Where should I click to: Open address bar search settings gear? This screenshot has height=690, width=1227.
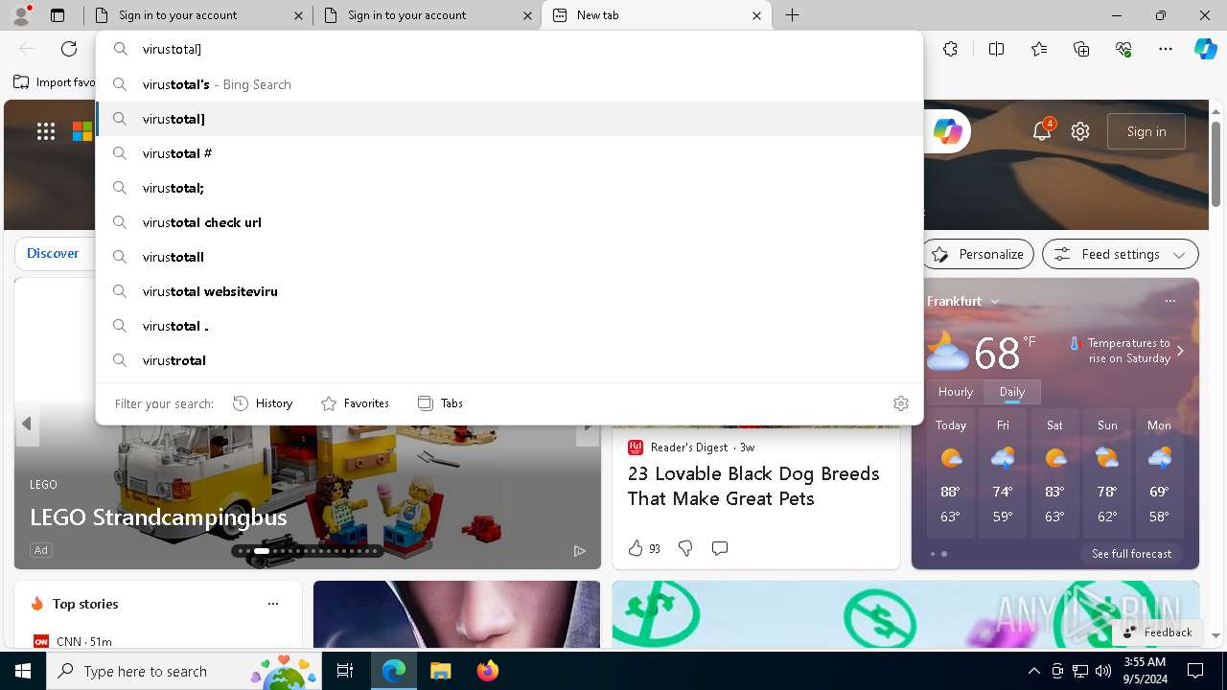tap(900, 403)
